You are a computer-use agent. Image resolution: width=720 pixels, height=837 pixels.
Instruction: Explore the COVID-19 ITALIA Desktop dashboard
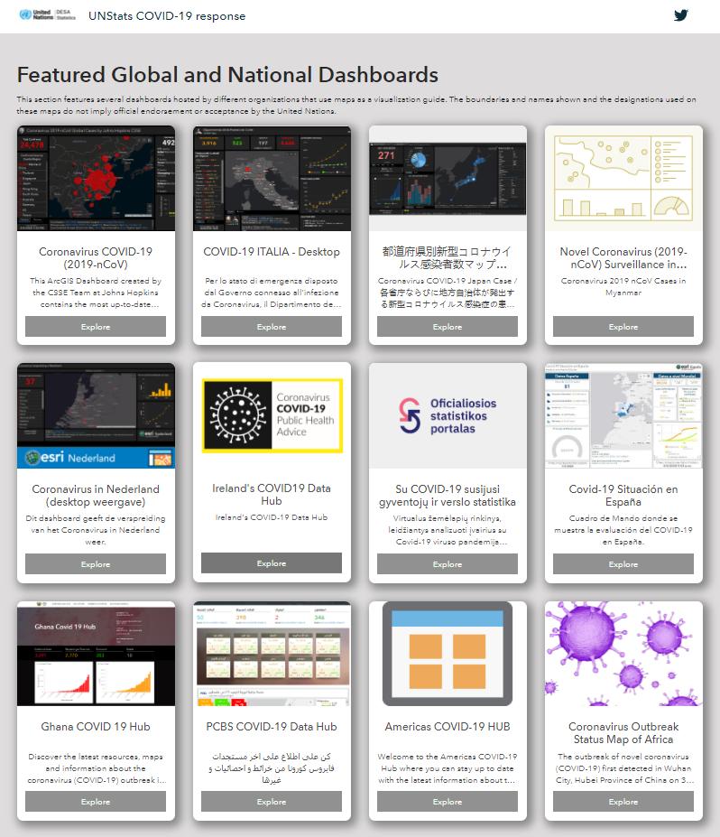tap(272, 327)
